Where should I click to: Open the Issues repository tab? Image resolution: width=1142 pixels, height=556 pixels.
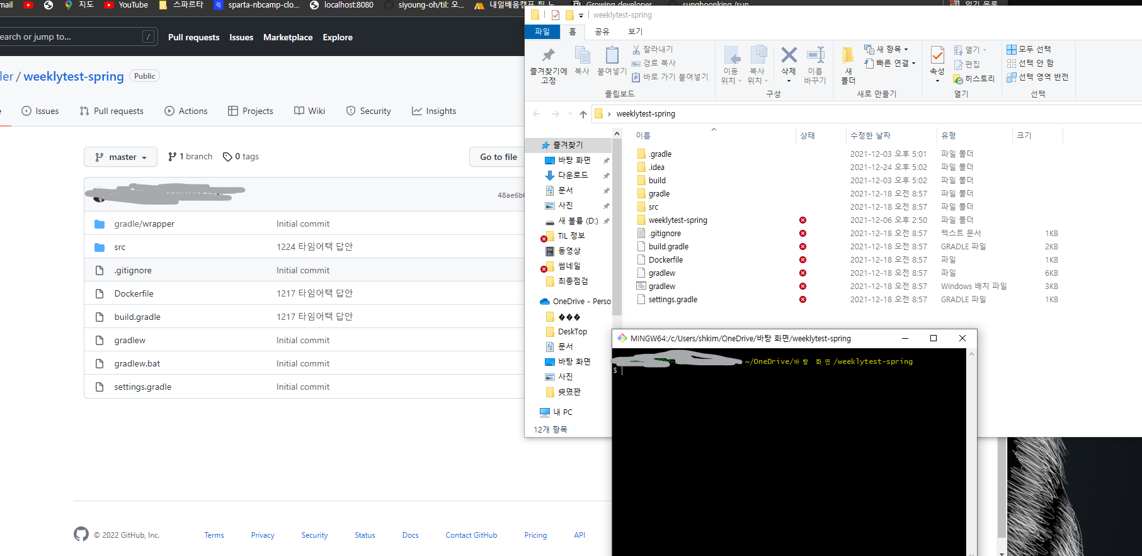click(40, 111)
